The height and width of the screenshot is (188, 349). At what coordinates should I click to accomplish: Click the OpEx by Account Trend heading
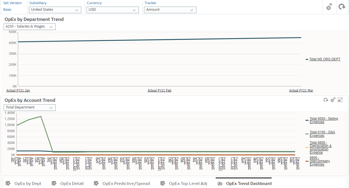(30, 100)
